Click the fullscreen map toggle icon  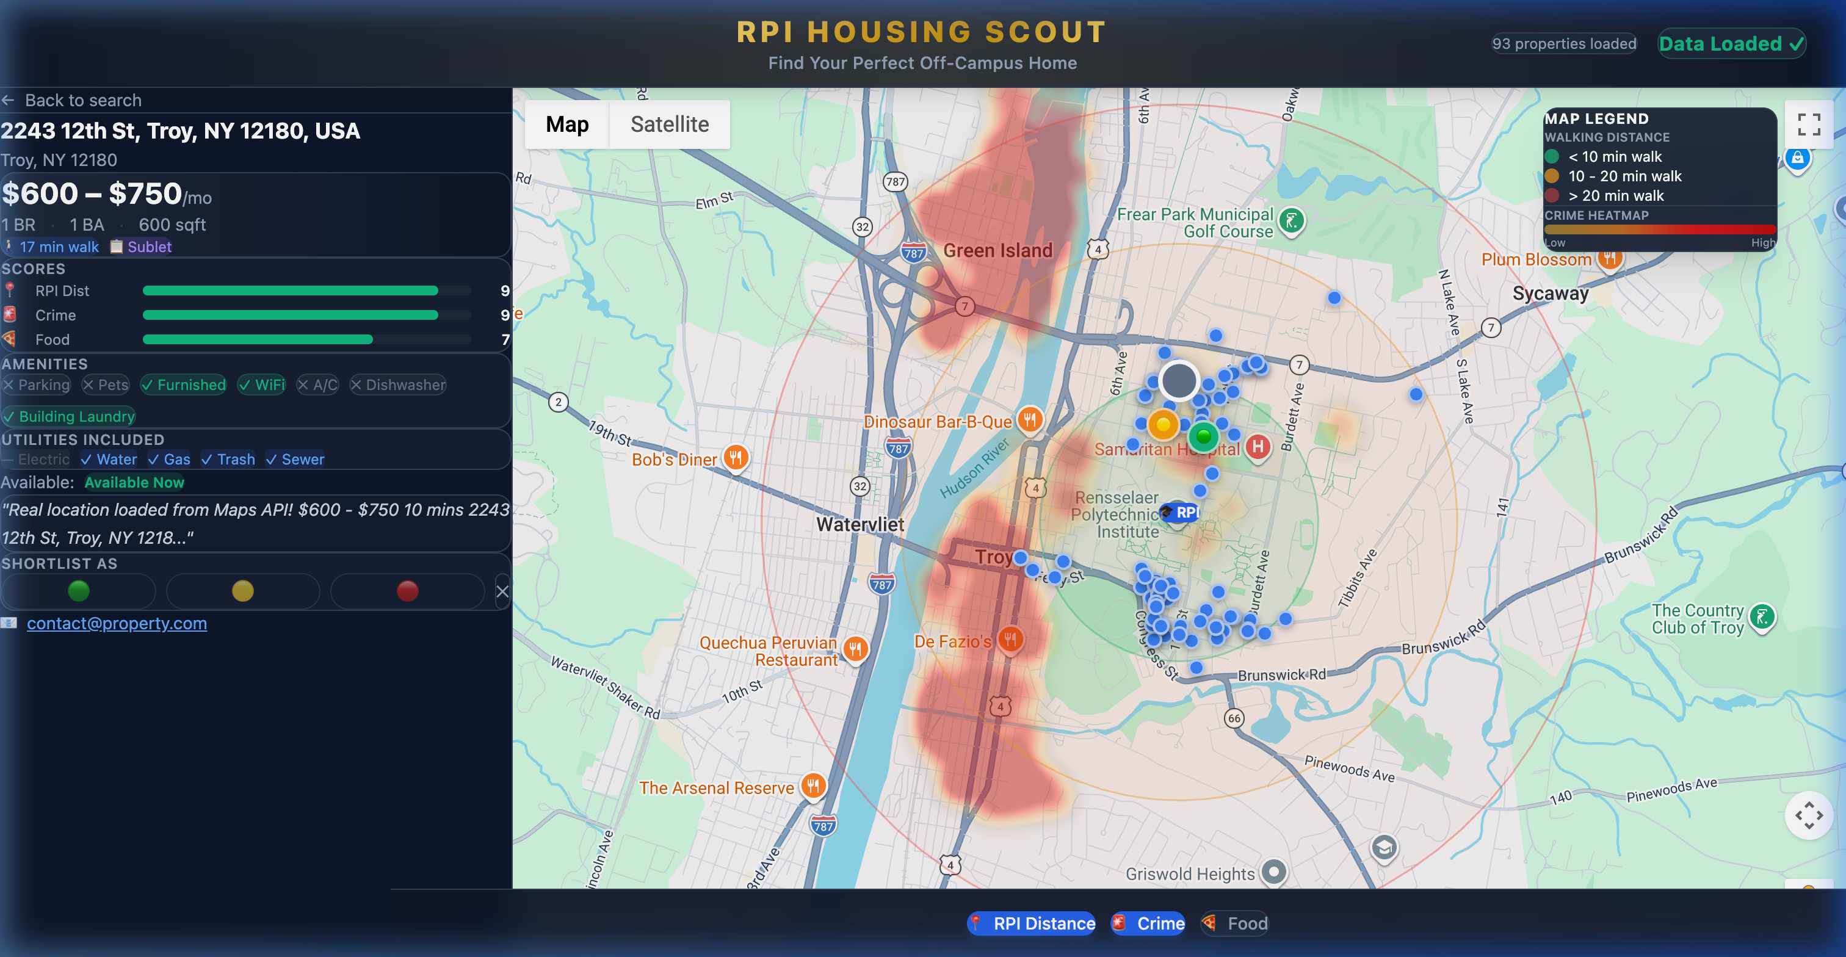coord(1808,125)
